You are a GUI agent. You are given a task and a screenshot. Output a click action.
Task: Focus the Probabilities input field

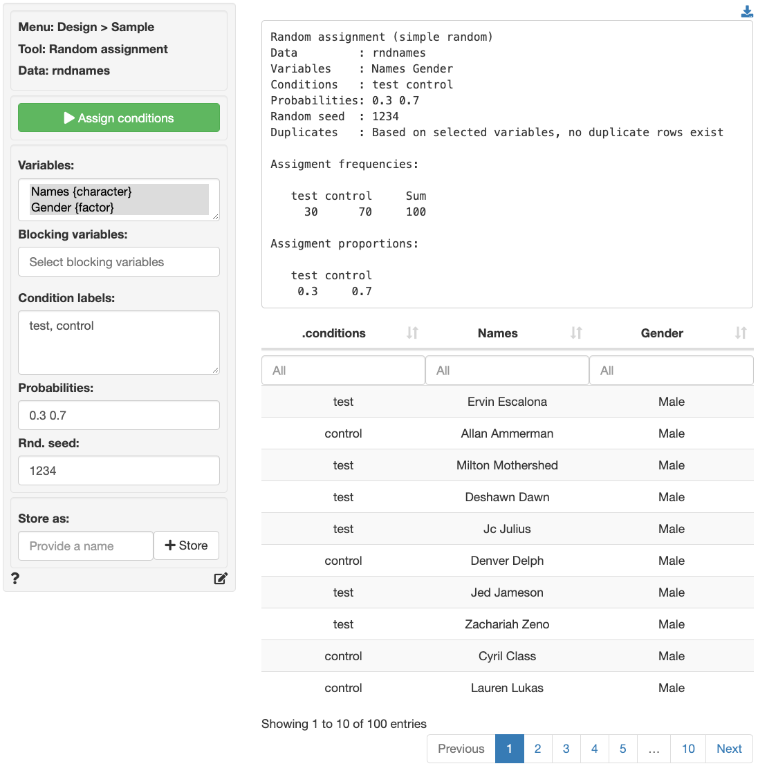(119, 415)
